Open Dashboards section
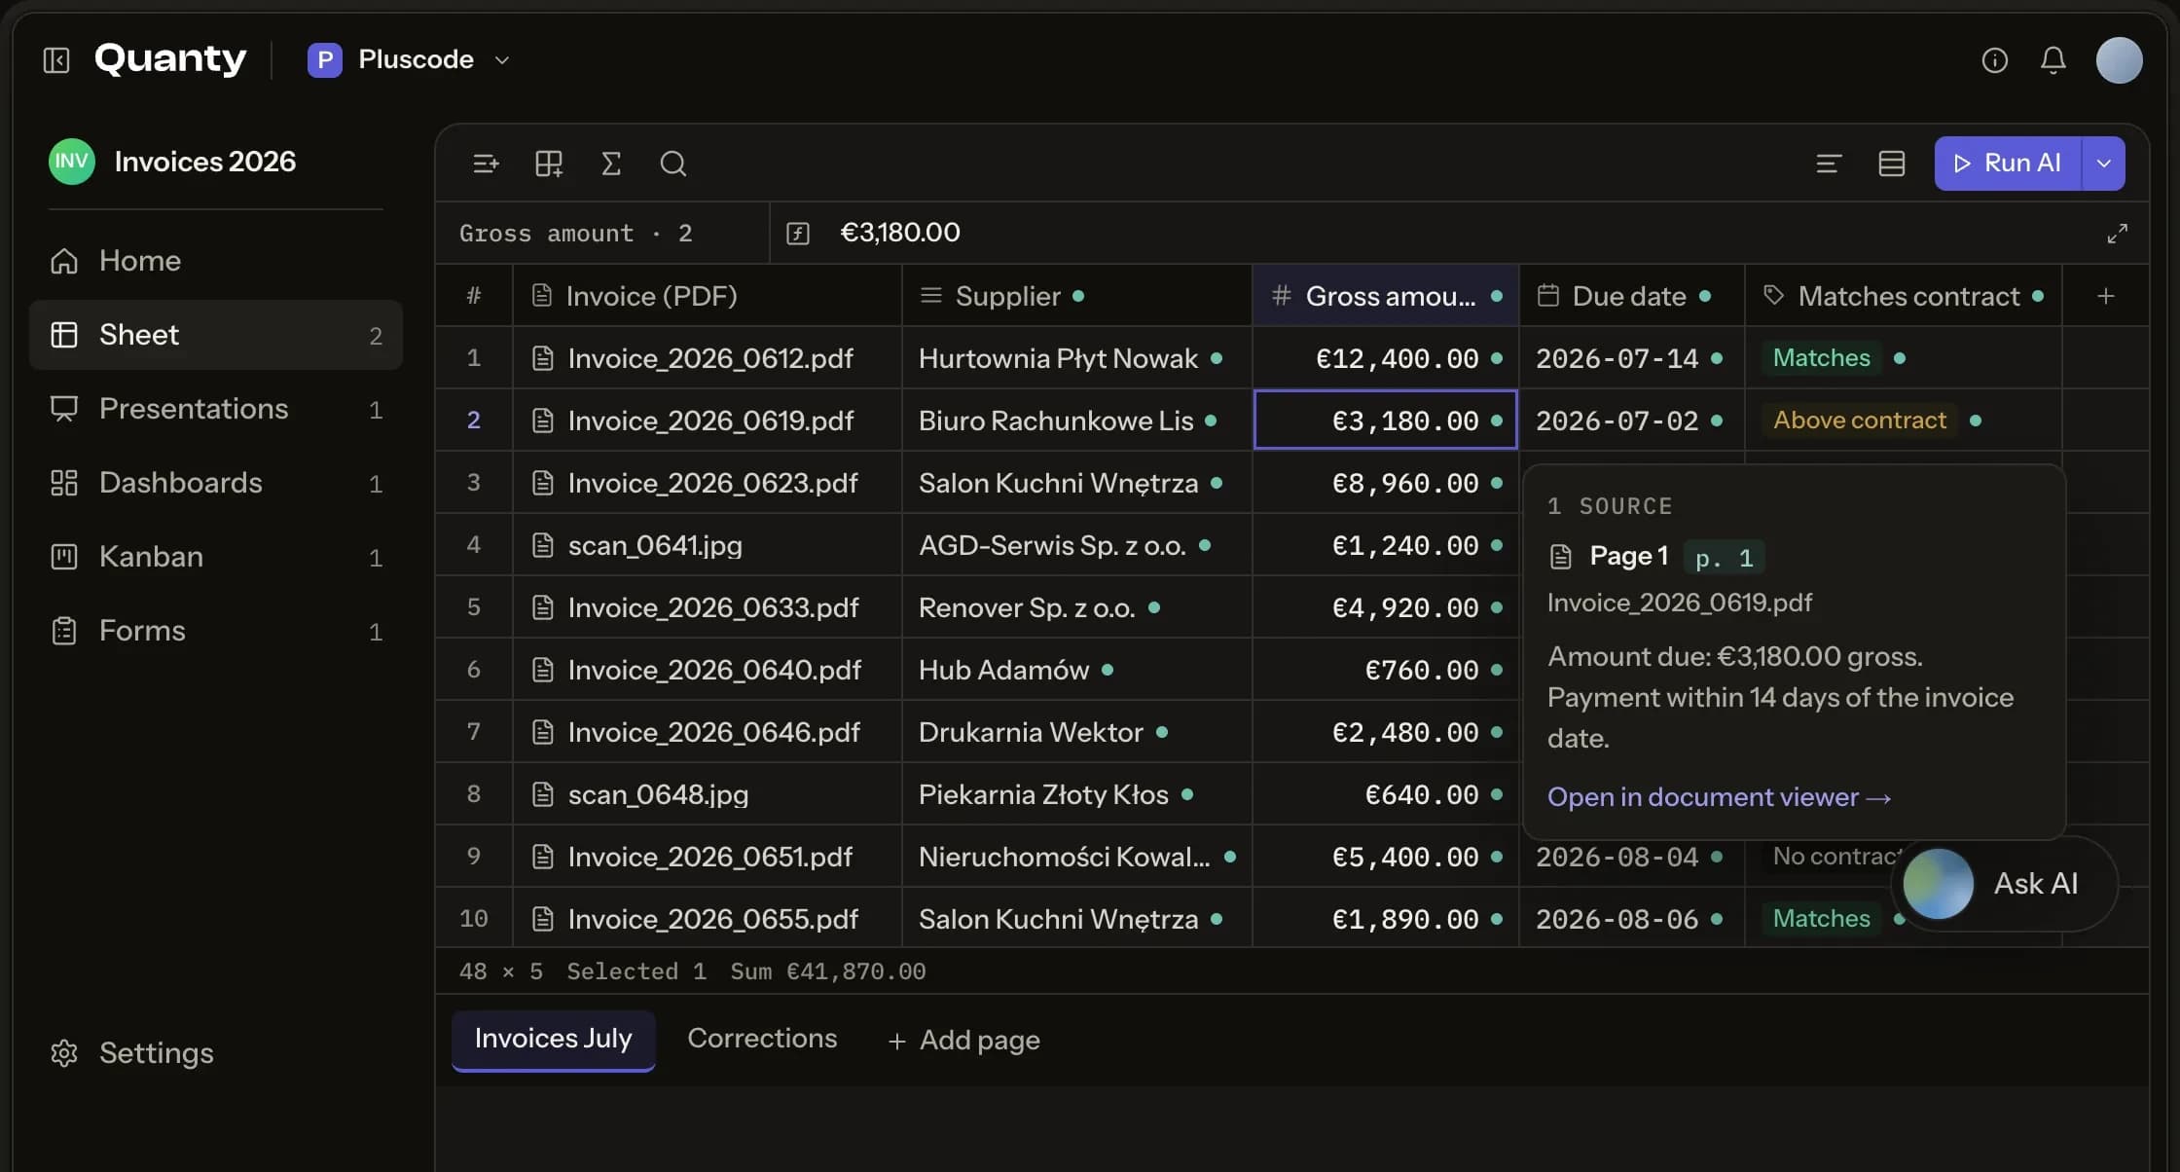2180x1172 pixels. (216, 483)
